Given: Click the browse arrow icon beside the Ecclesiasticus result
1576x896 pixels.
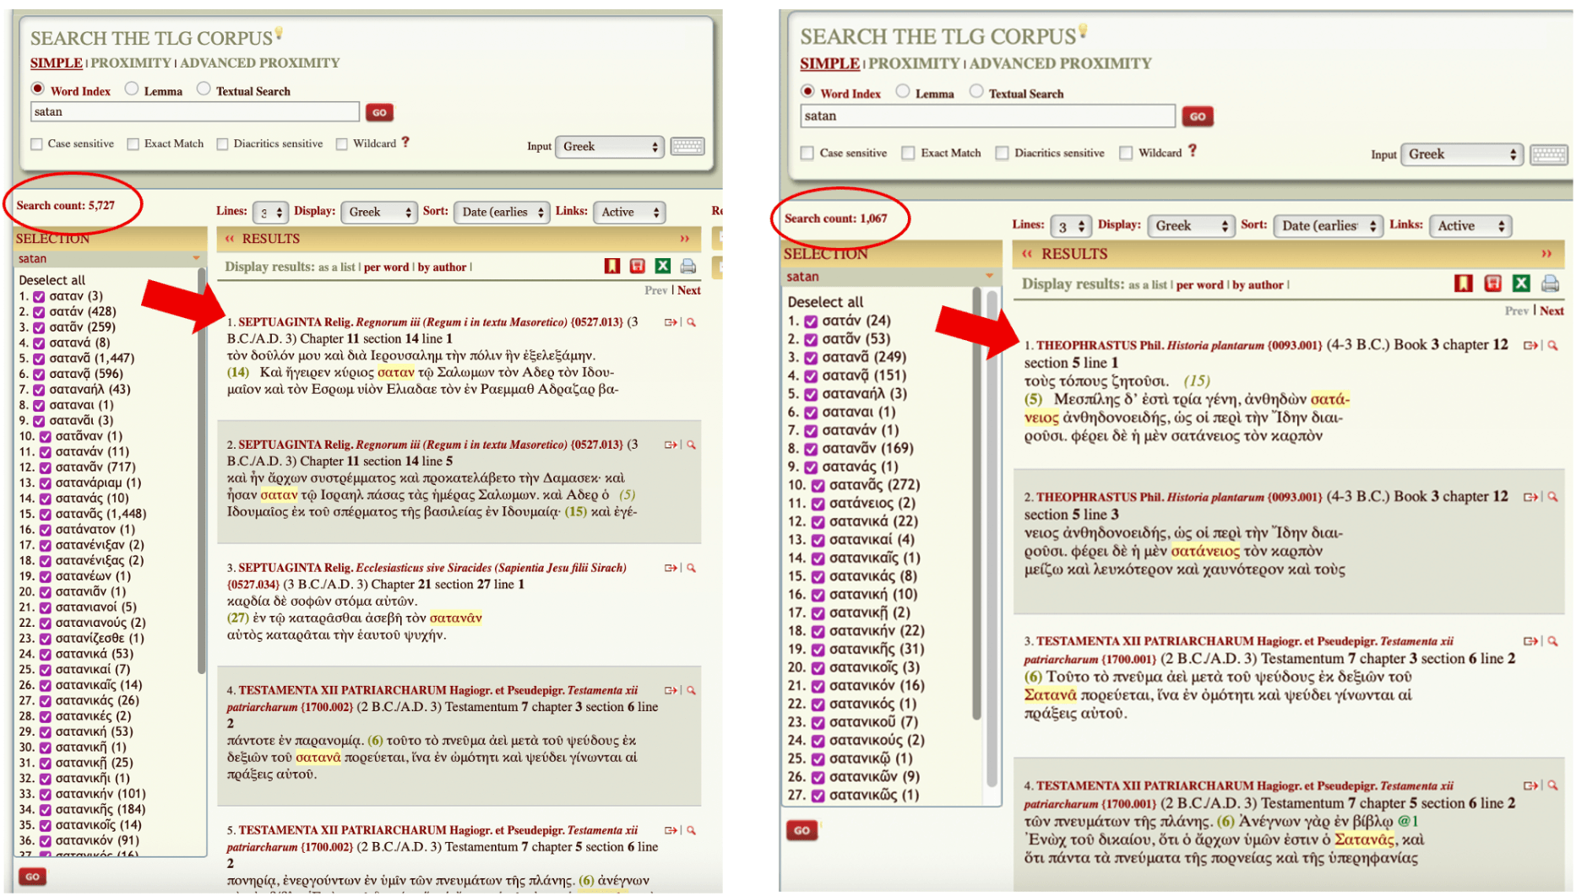Looking at the screenshot, I should 671,568.
